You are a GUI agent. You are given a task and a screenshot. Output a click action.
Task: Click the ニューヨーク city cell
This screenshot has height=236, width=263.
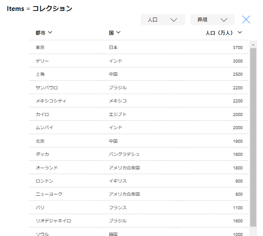[49, 194]
